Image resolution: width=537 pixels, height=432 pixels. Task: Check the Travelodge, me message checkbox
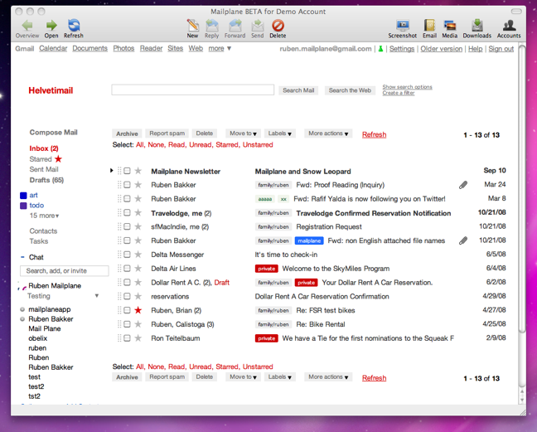(x=127, y=213)
